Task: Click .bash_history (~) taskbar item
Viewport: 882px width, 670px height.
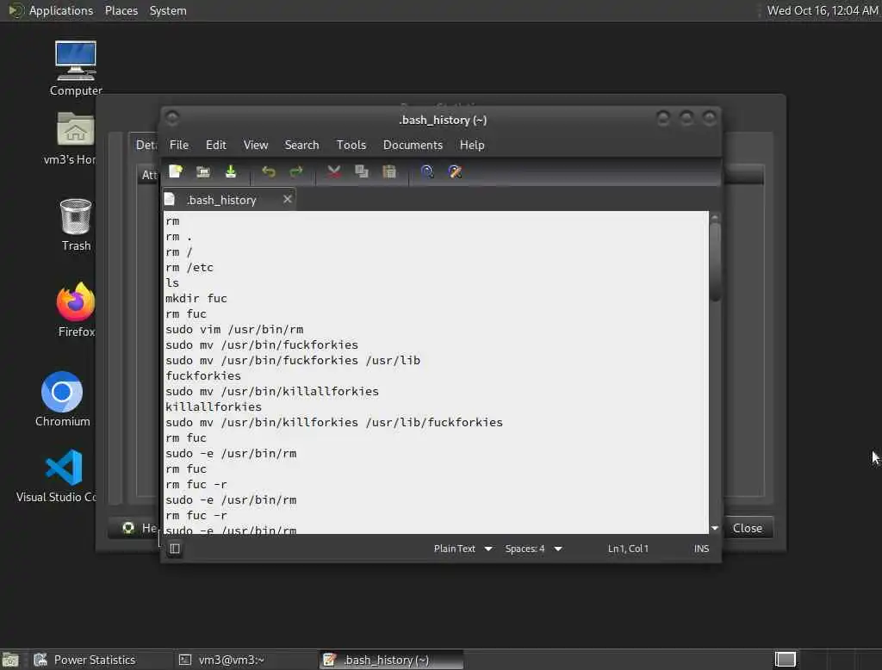Action: tap(392, 660)
